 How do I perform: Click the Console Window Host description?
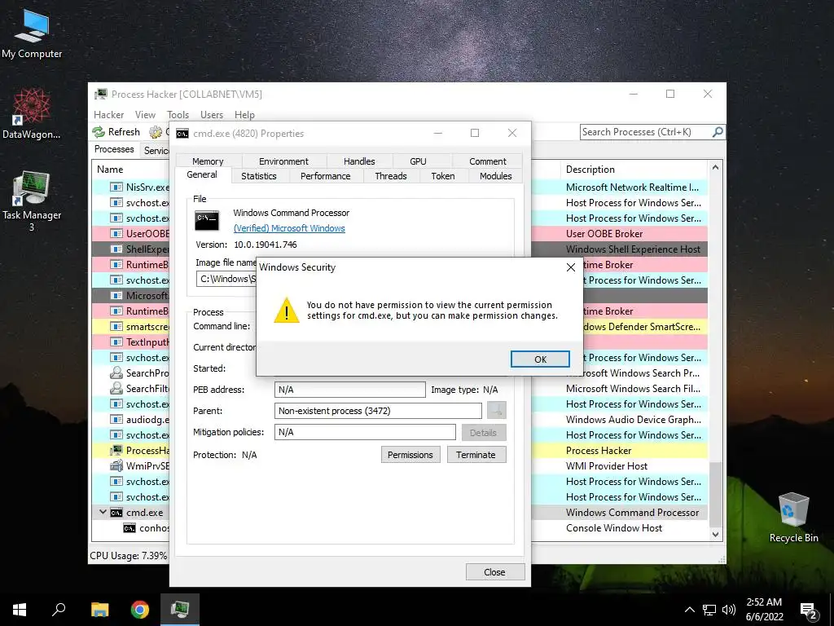[x=614, y=528]
